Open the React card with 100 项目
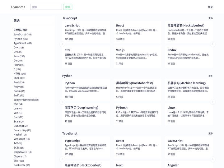The height and width of the screenshot is (168, 224). (138, 32)
